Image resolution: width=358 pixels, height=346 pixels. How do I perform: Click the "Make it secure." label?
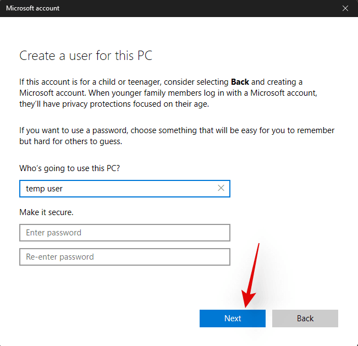(46, 212)
